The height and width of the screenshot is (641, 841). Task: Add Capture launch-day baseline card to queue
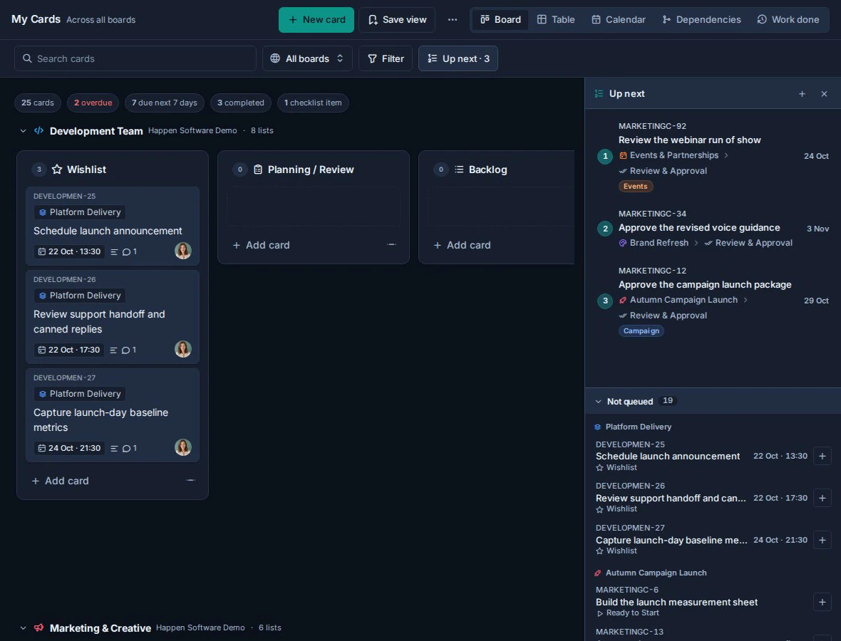pyautogui.click(x=822, y=540)
